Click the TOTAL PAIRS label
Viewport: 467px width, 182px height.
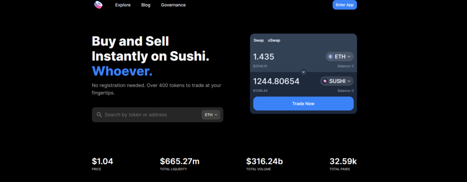point(339,169)
